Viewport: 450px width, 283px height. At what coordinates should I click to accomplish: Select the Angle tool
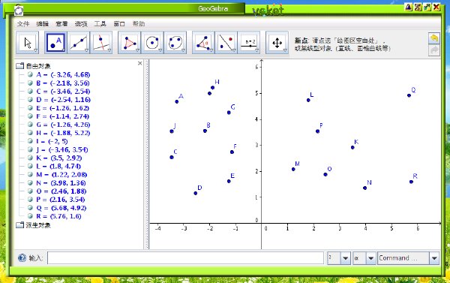pos(203,43)
